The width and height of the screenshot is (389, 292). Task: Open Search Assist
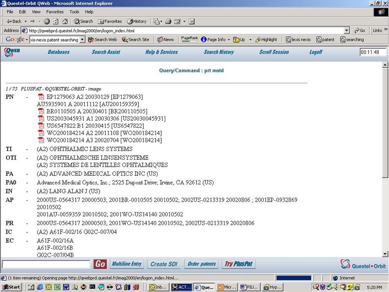point(106,52)
